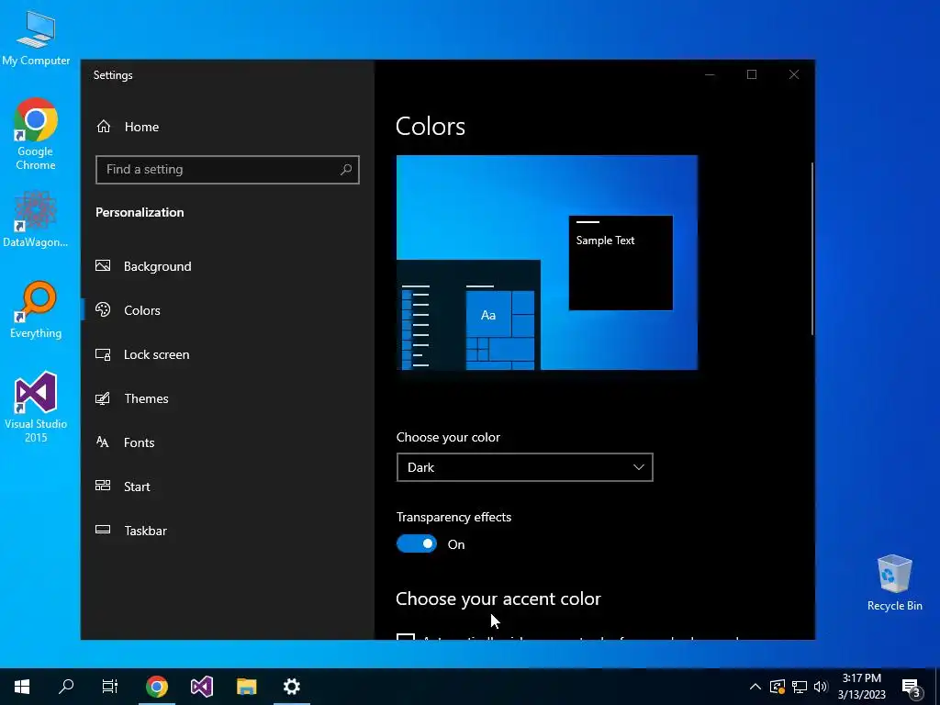
Task: Turn off Transparency effects toggle
Action: coord(417,543)
